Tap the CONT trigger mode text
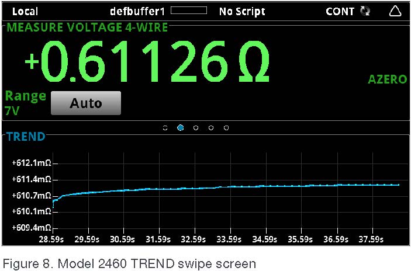Viewport: 411px width, 271px height. (x=340, y=11)
